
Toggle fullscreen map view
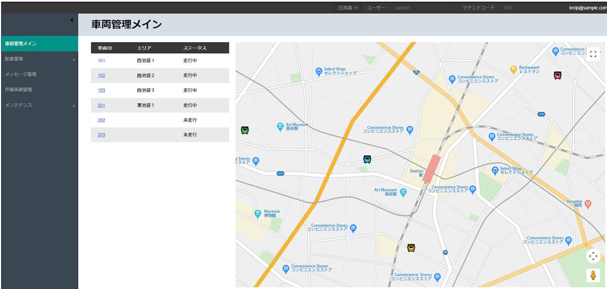click(x=593, y=54)
